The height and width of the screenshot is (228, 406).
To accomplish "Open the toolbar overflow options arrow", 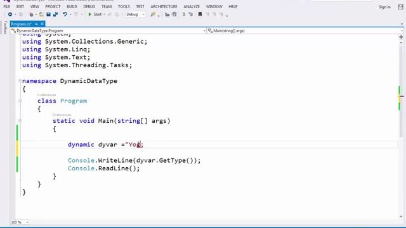I will [x=227, y=15].
